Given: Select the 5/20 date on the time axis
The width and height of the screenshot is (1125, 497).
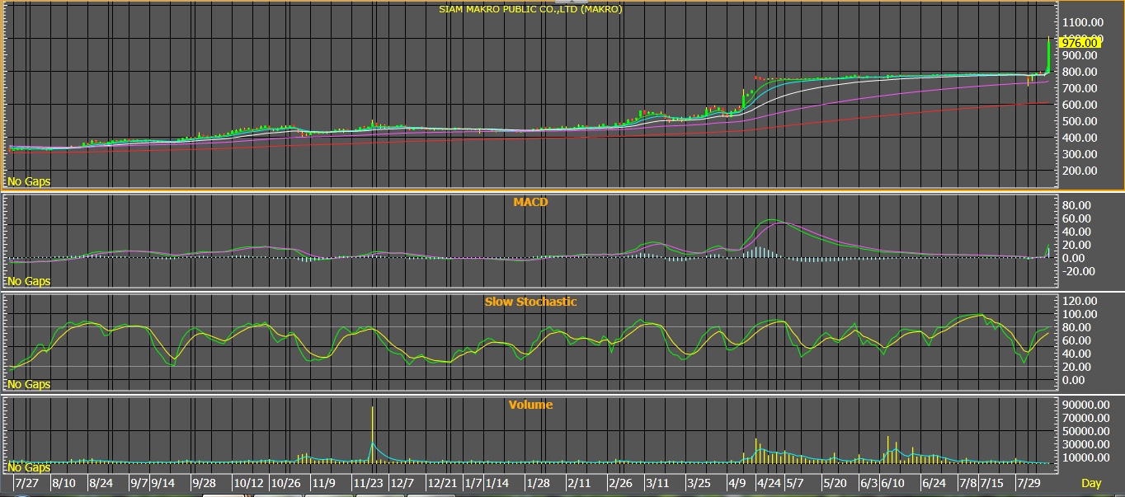Looking at the screenshot, I should (x=836, y=482).
